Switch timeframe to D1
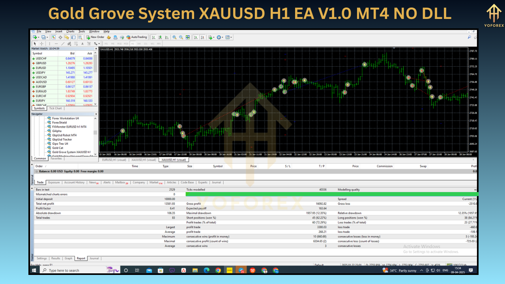The image size is (505, 284). [x=146, y=43]
